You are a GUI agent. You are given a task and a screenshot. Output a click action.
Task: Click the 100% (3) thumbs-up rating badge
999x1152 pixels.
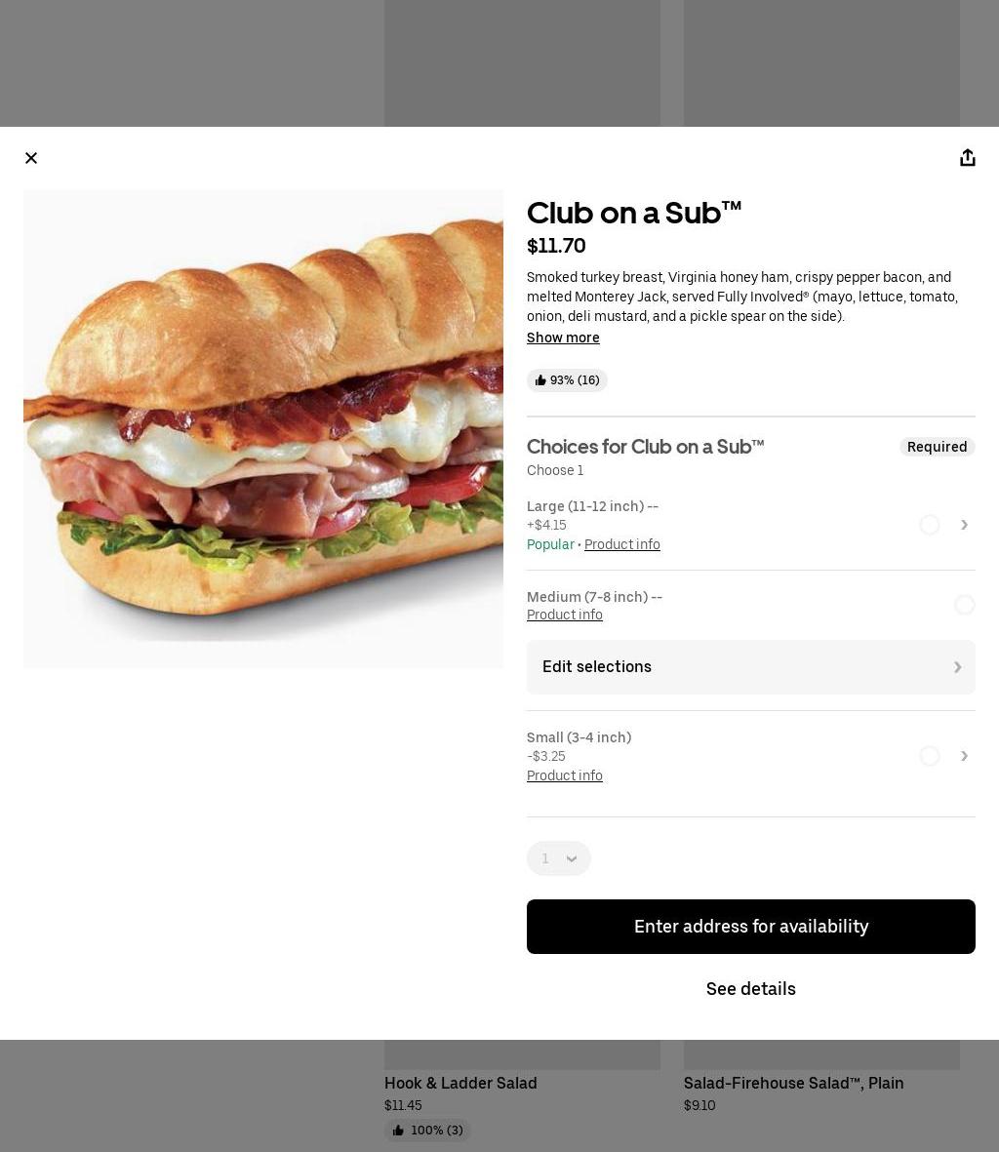coord(427,1130)
